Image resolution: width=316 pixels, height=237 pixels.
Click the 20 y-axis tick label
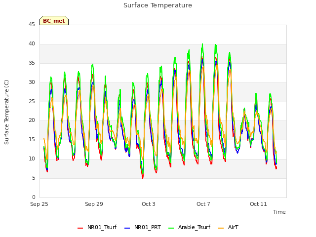coord(32,120)
